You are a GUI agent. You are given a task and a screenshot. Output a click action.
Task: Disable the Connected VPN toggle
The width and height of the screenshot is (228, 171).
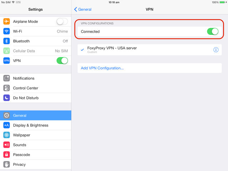(213, 31)
